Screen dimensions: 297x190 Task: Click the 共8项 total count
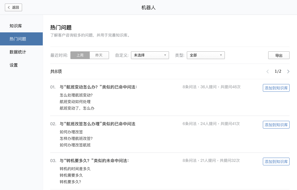pos(56,72)
